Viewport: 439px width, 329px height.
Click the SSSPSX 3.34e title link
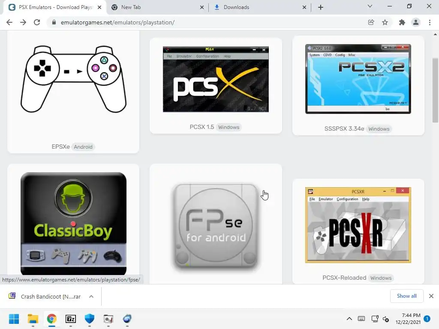(344, 129)
